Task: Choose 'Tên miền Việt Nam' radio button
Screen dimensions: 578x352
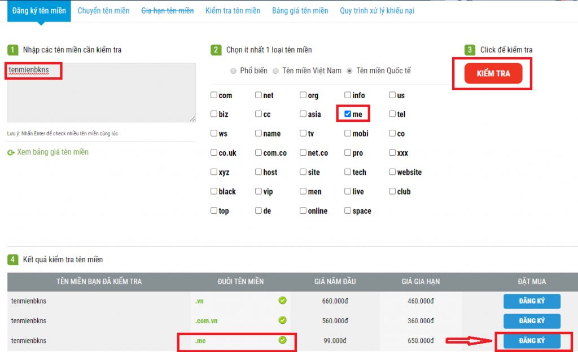Action: (x=275, y=71)
